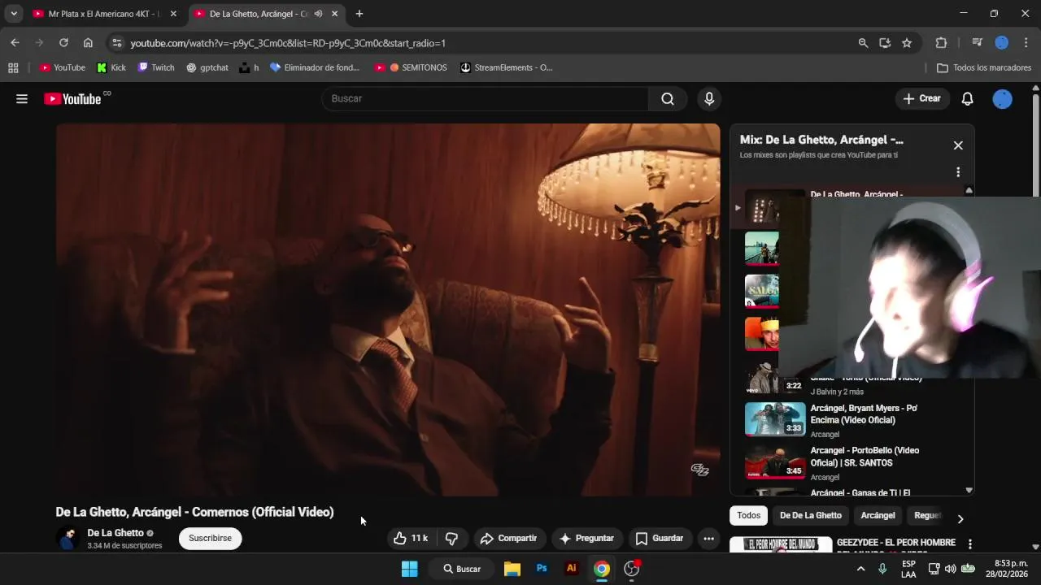This screenshot has width=1041, height=585.
Task: Subscribe to De La Ghetto with Suscribirse
Action: coord(210,538)
